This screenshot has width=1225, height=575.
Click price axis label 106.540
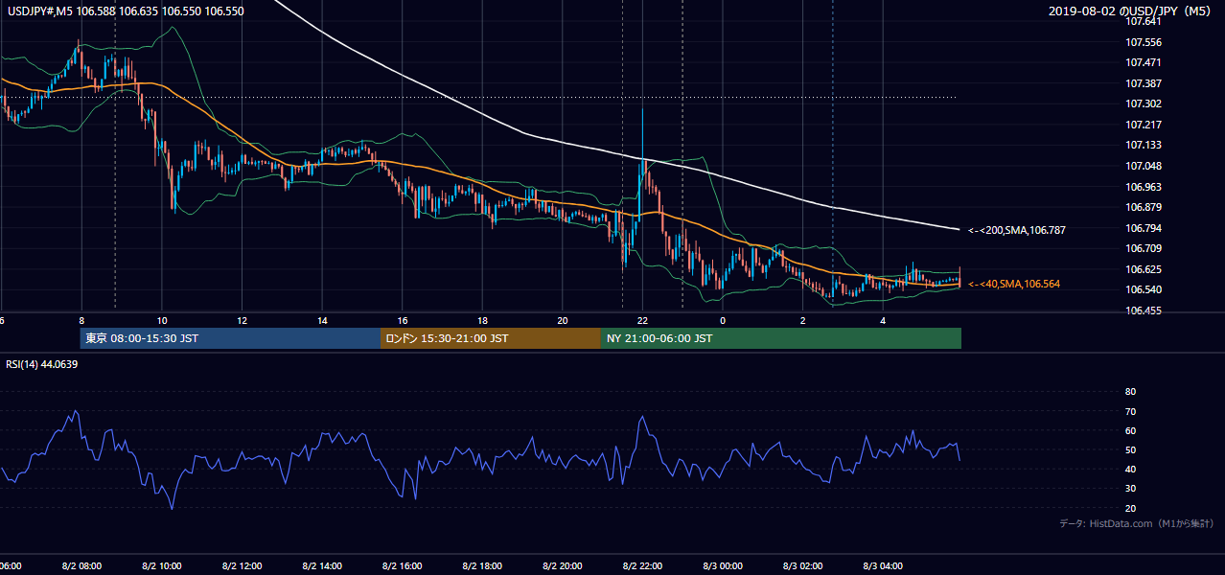[1144, 289]
